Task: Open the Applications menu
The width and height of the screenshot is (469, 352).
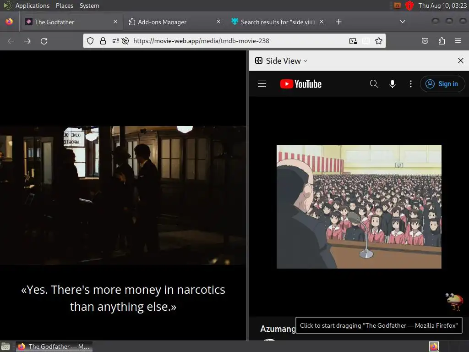Action: pyautogui.click(x=33, y=5)
